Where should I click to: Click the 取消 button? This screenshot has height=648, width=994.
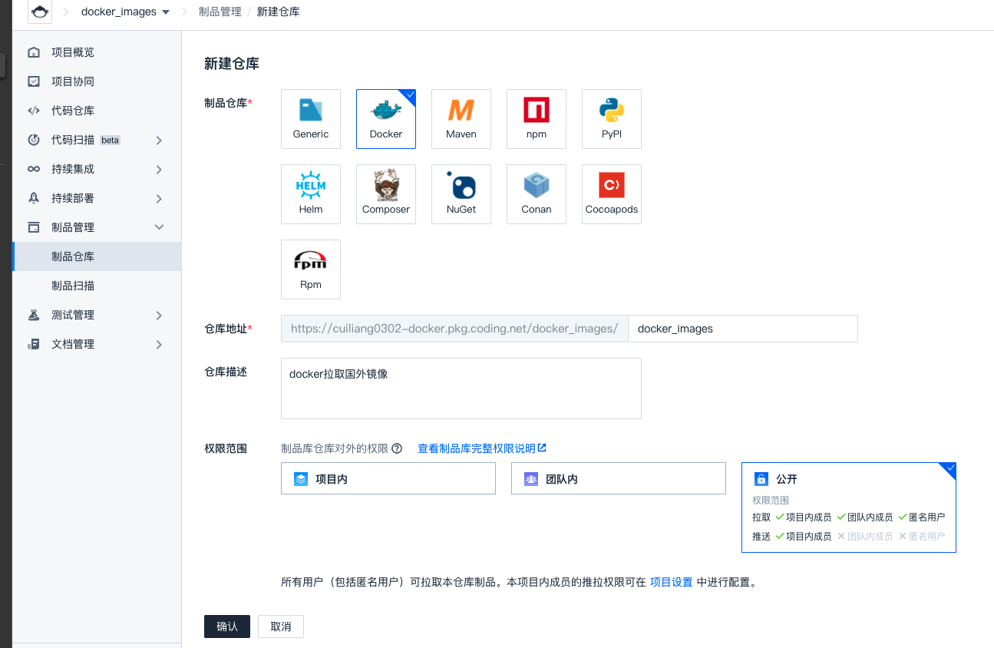(x=281, y=627)
